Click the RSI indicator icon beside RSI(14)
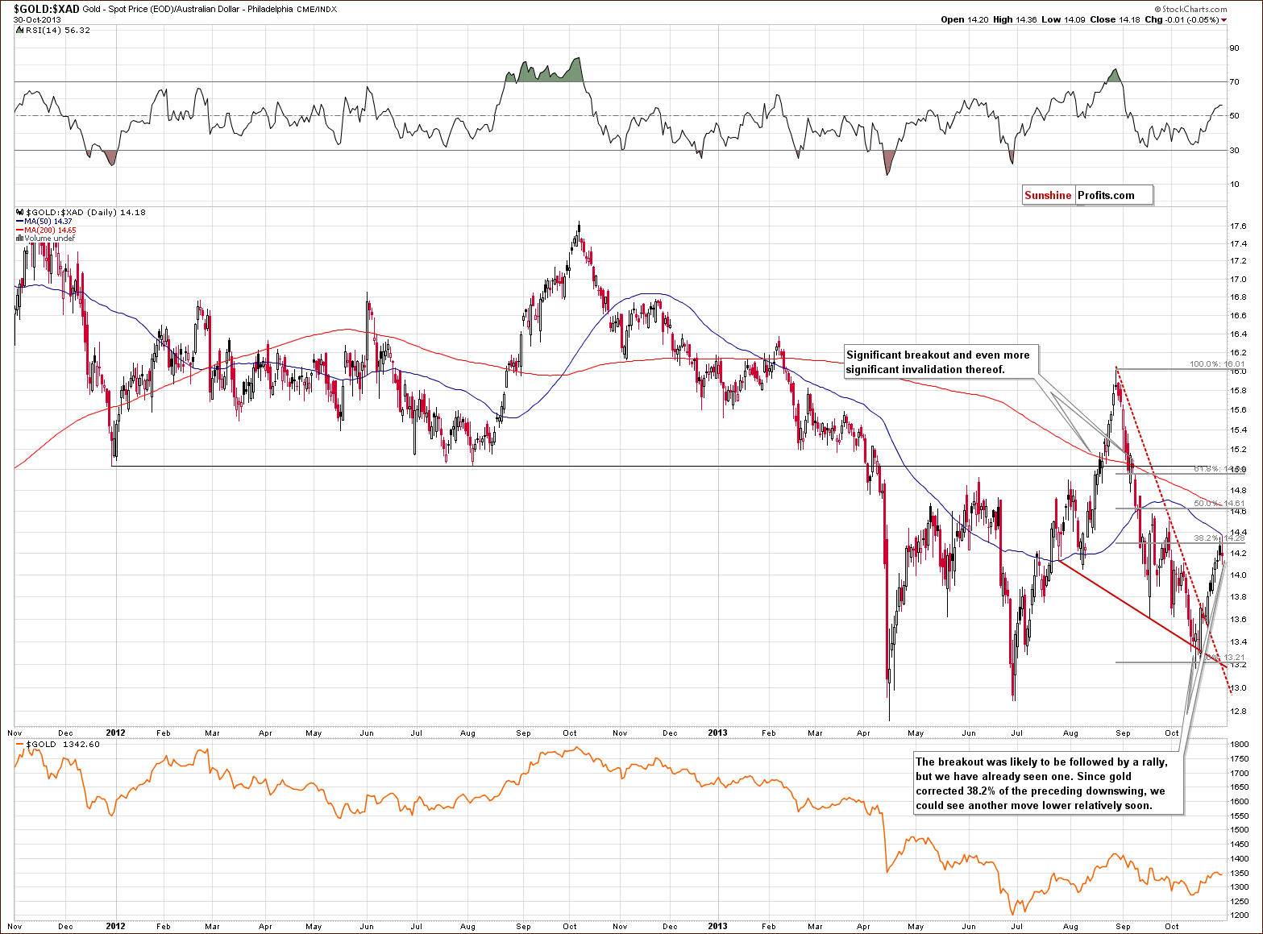The width and height of the screenshot is (1263, 934). click(x=19, y=31)
